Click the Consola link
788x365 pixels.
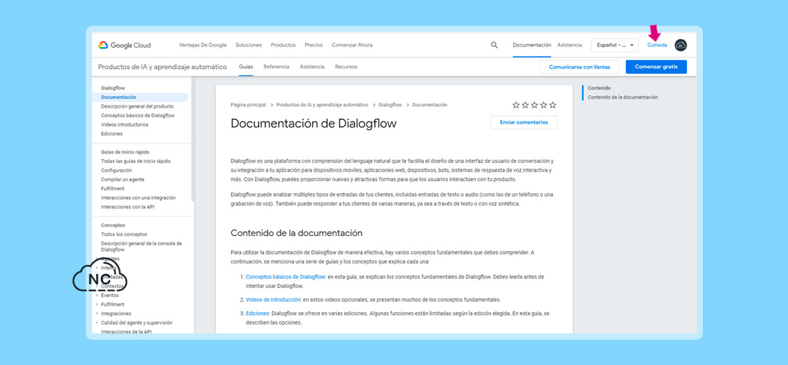tap(657, 45)
